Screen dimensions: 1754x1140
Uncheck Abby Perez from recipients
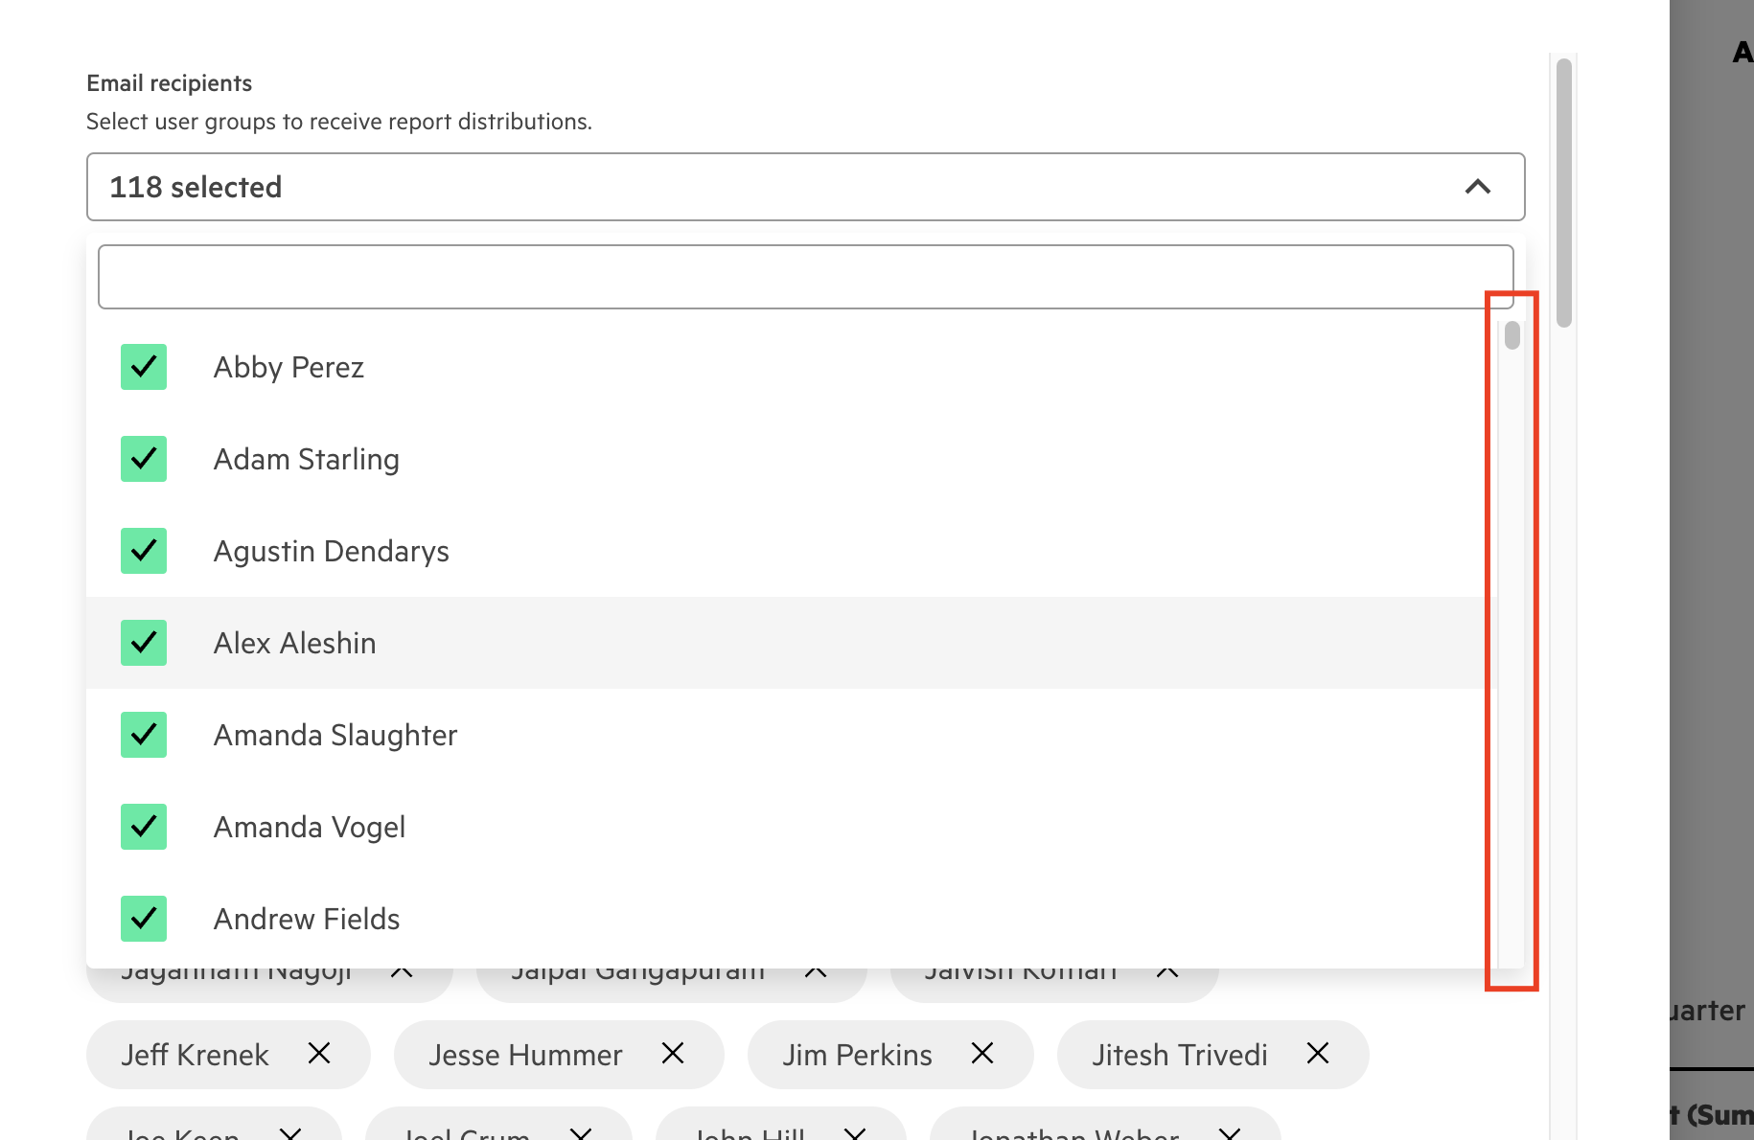[144, 367]
